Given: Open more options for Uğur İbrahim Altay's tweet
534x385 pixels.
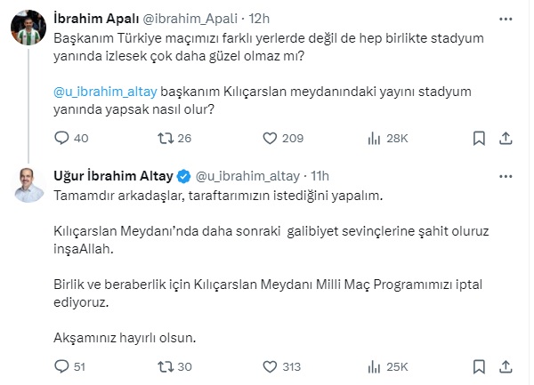Looking at the screenshot, I should (506, 174).
